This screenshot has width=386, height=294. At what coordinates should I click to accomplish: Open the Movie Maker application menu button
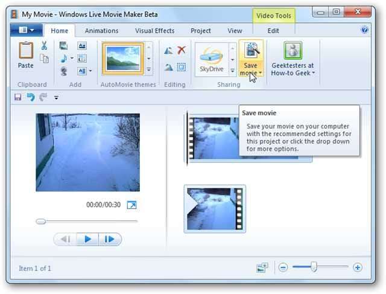coord(26,30)
